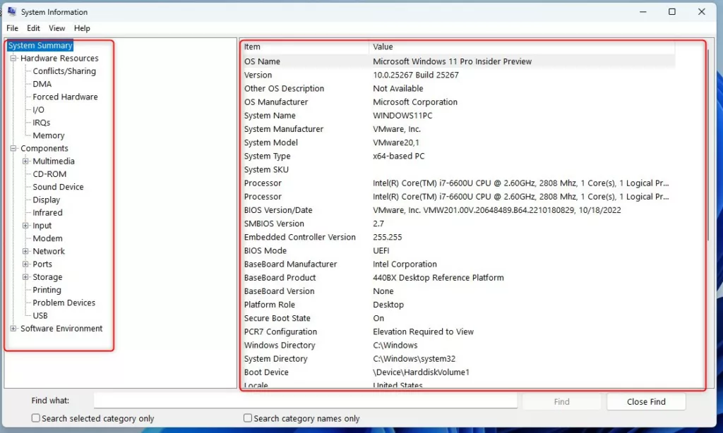The height and width of the screenshot is (433, 723).
Task: Click the System Information app icon in title bar
Action: coord(11,11)
